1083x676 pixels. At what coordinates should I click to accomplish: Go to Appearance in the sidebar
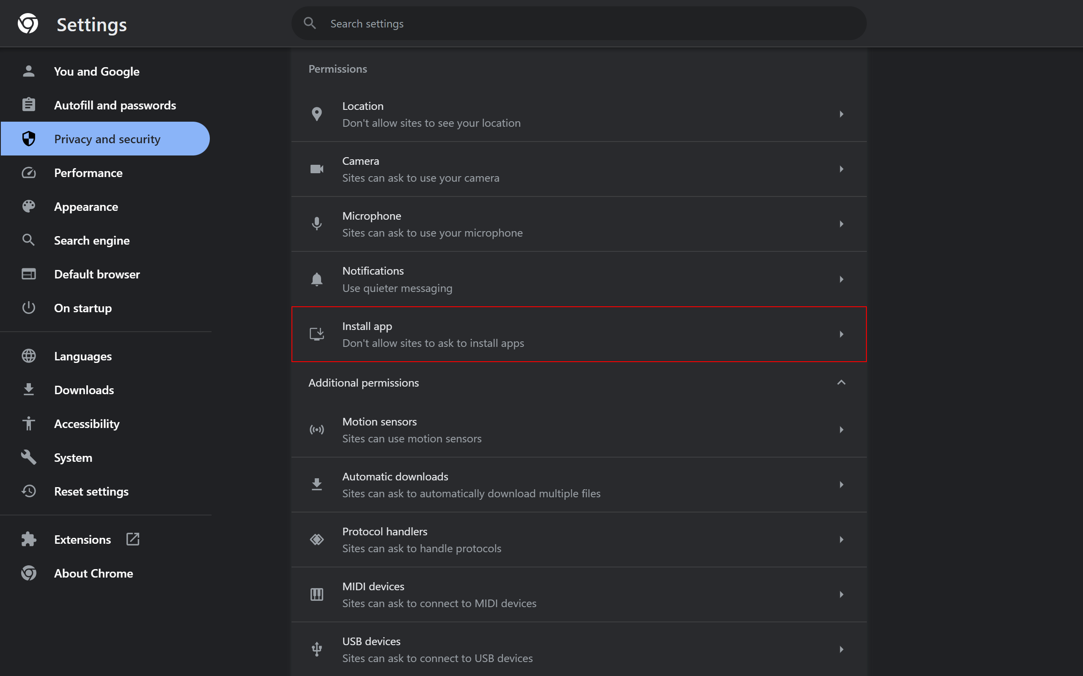pos(86,207)
